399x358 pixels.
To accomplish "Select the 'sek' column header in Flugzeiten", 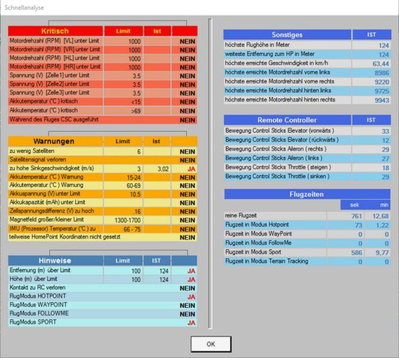I will coord(354,205).
